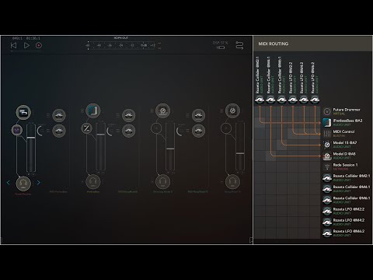Viewport: 373px width, 280px height.
Task: Select Rozeta Collider @M2:1 source column icon
Action: point(260,100)
